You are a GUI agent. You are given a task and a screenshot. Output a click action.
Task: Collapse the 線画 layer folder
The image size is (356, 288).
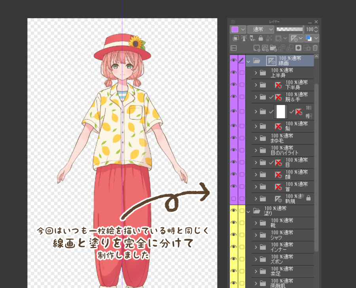click(x=248, y=61)
